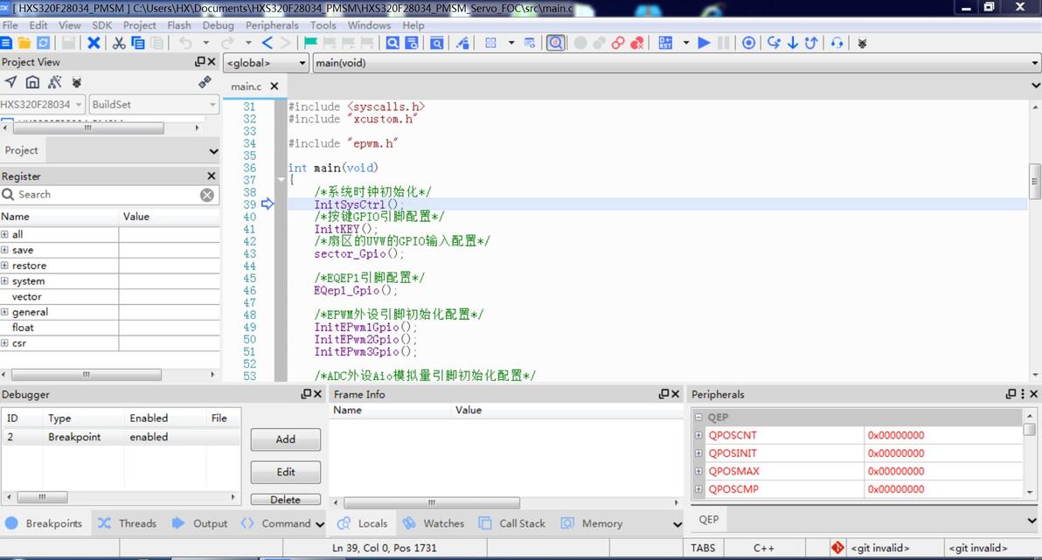Viewport: 1042px width, 560px height.
Task: Click the locate arrow icon in Project View
Action: 10,82
